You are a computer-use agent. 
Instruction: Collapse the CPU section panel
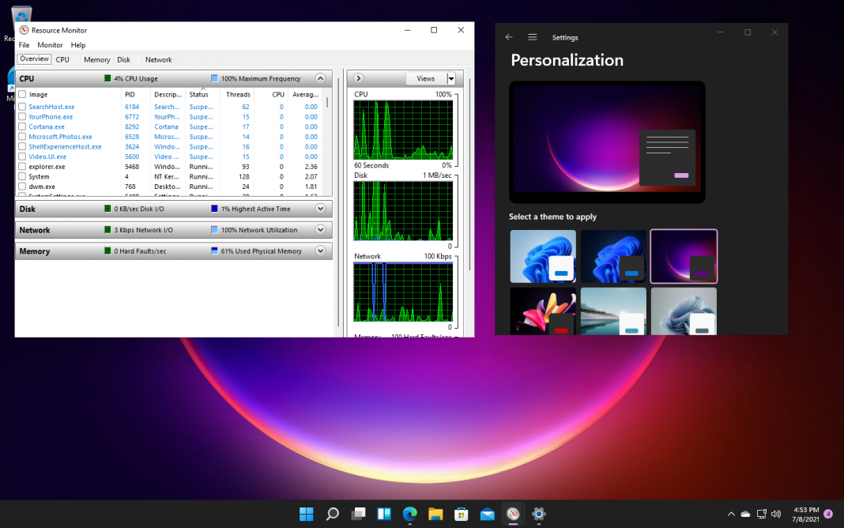pyautogui.click(x=320, y=78)
